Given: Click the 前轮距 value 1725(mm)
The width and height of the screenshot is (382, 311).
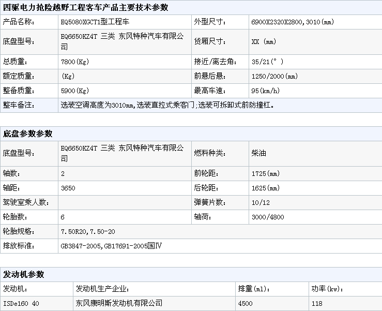Looking at the screenshot, I should (x=266, y=174).
